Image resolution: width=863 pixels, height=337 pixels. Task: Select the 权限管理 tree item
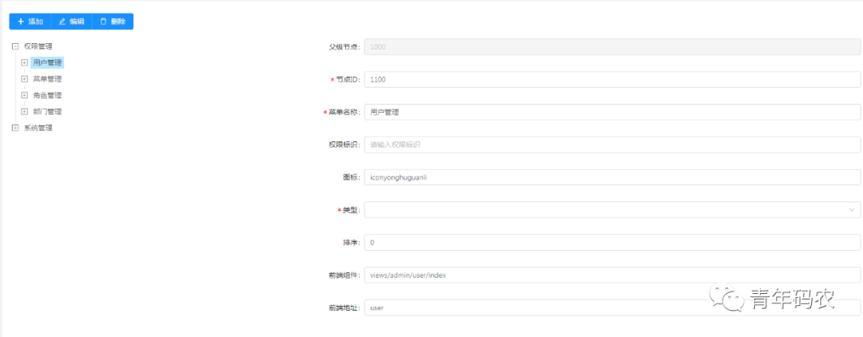38,47
